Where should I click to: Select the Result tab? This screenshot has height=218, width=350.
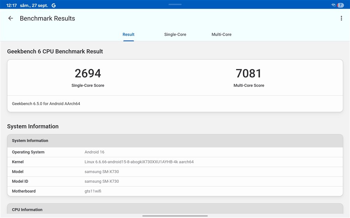[x=128, y=35]
